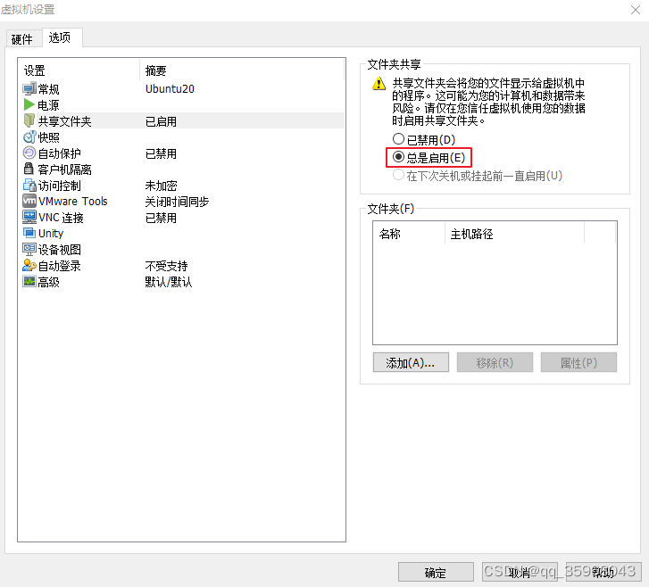Confirm with the 确定 button
Image resolution: width=649 pixels, height=587 pixels.
coord(436,572)
